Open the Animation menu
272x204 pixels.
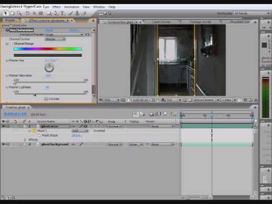pos(71,7)
